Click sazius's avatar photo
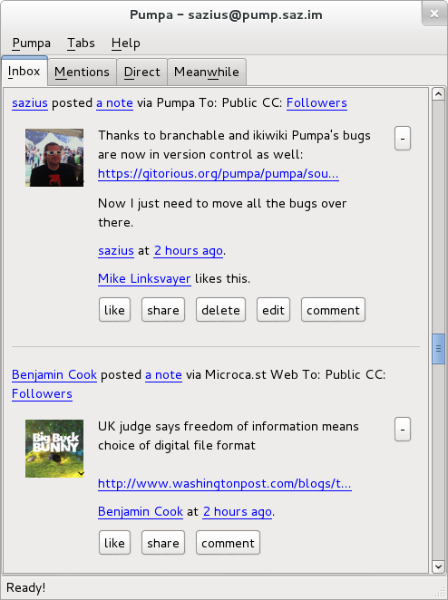448x600 pixels. pos(54,158)
